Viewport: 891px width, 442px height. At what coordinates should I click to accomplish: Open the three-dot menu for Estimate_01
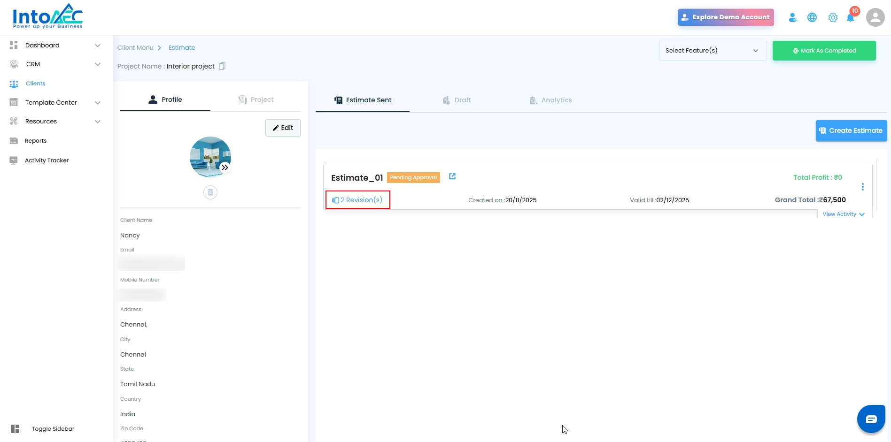tap(863, 187)
